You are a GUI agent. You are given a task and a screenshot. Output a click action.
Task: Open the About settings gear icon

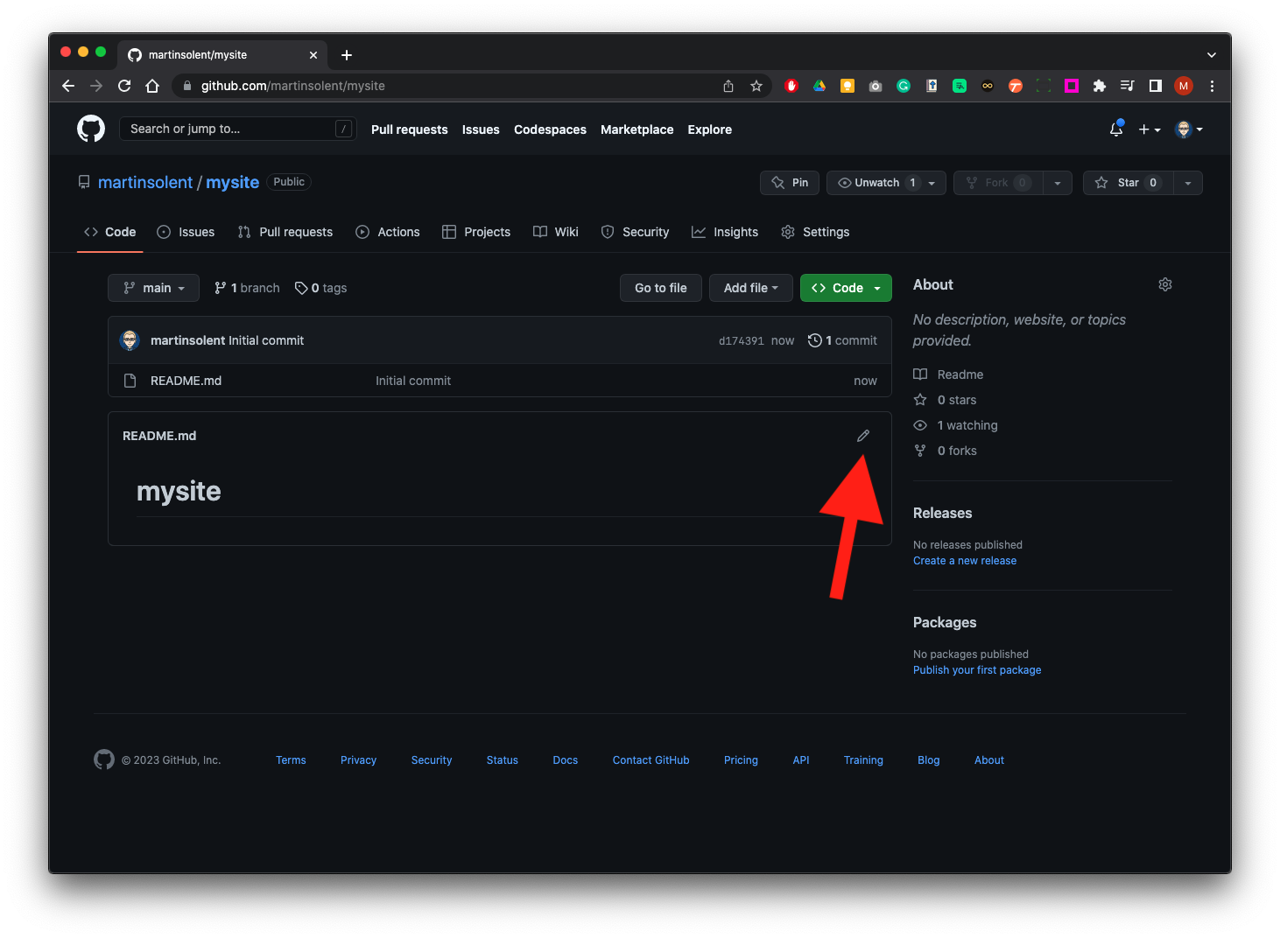click(1164, 284)
